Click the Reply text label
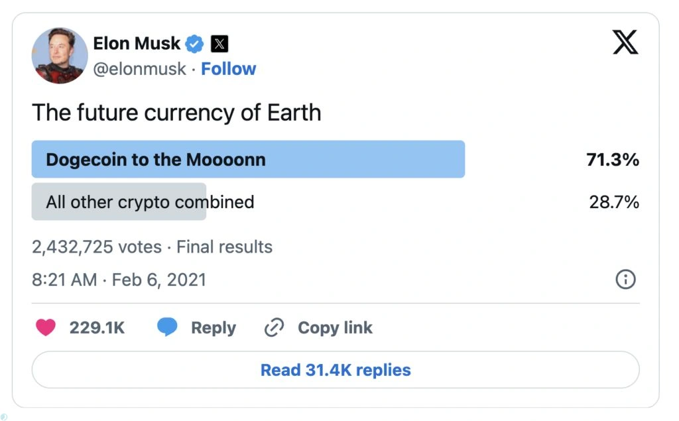 (213, 328)
